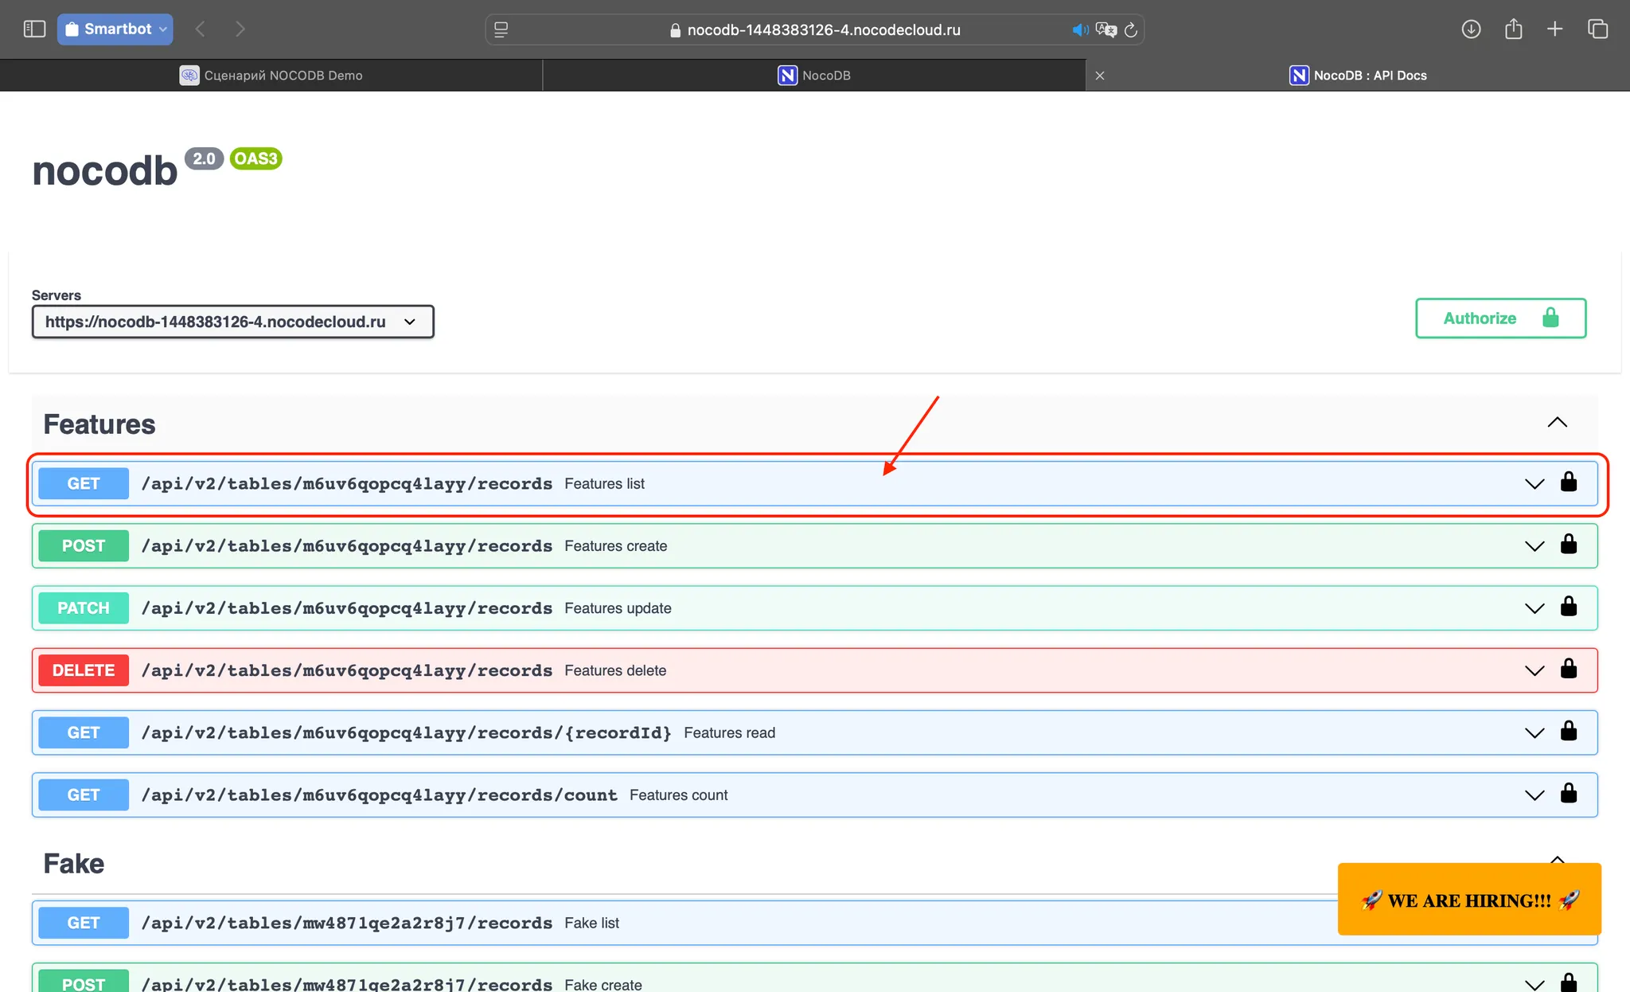Image resolution: width=1630 pixels, height=992 pixels.
Task: Click the Share icon in toolbar
Action: 1513,29
